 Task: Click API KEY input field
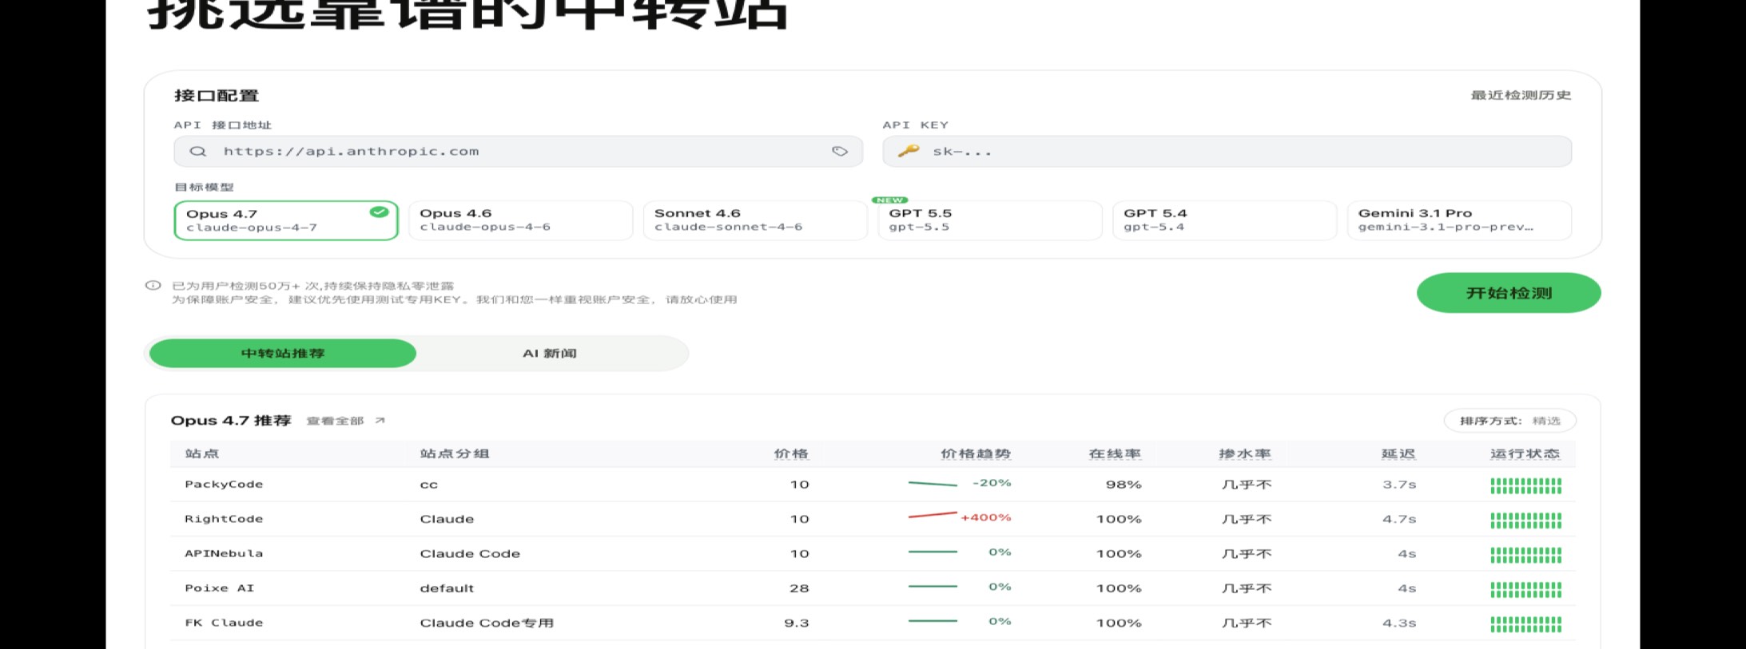(x=1227, y=151)
